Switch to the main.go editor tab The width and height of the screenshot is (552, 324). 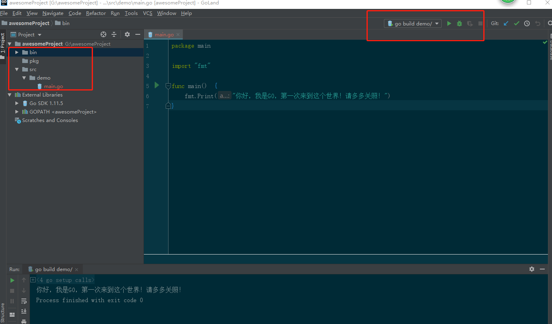pos(164,34)
